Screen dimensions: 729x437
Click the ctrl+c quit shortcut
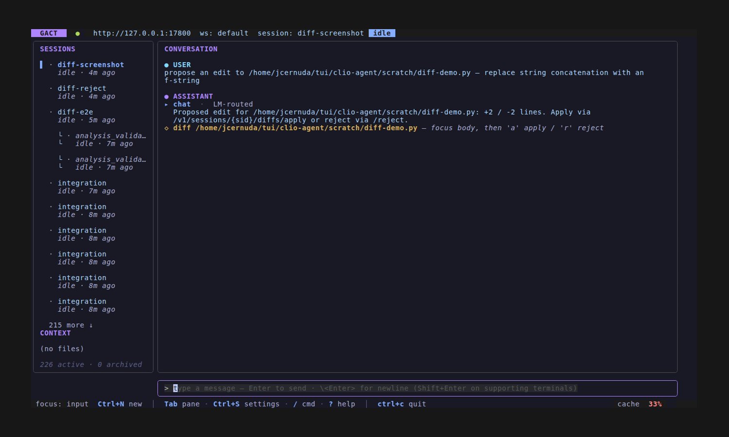(402, 404)
